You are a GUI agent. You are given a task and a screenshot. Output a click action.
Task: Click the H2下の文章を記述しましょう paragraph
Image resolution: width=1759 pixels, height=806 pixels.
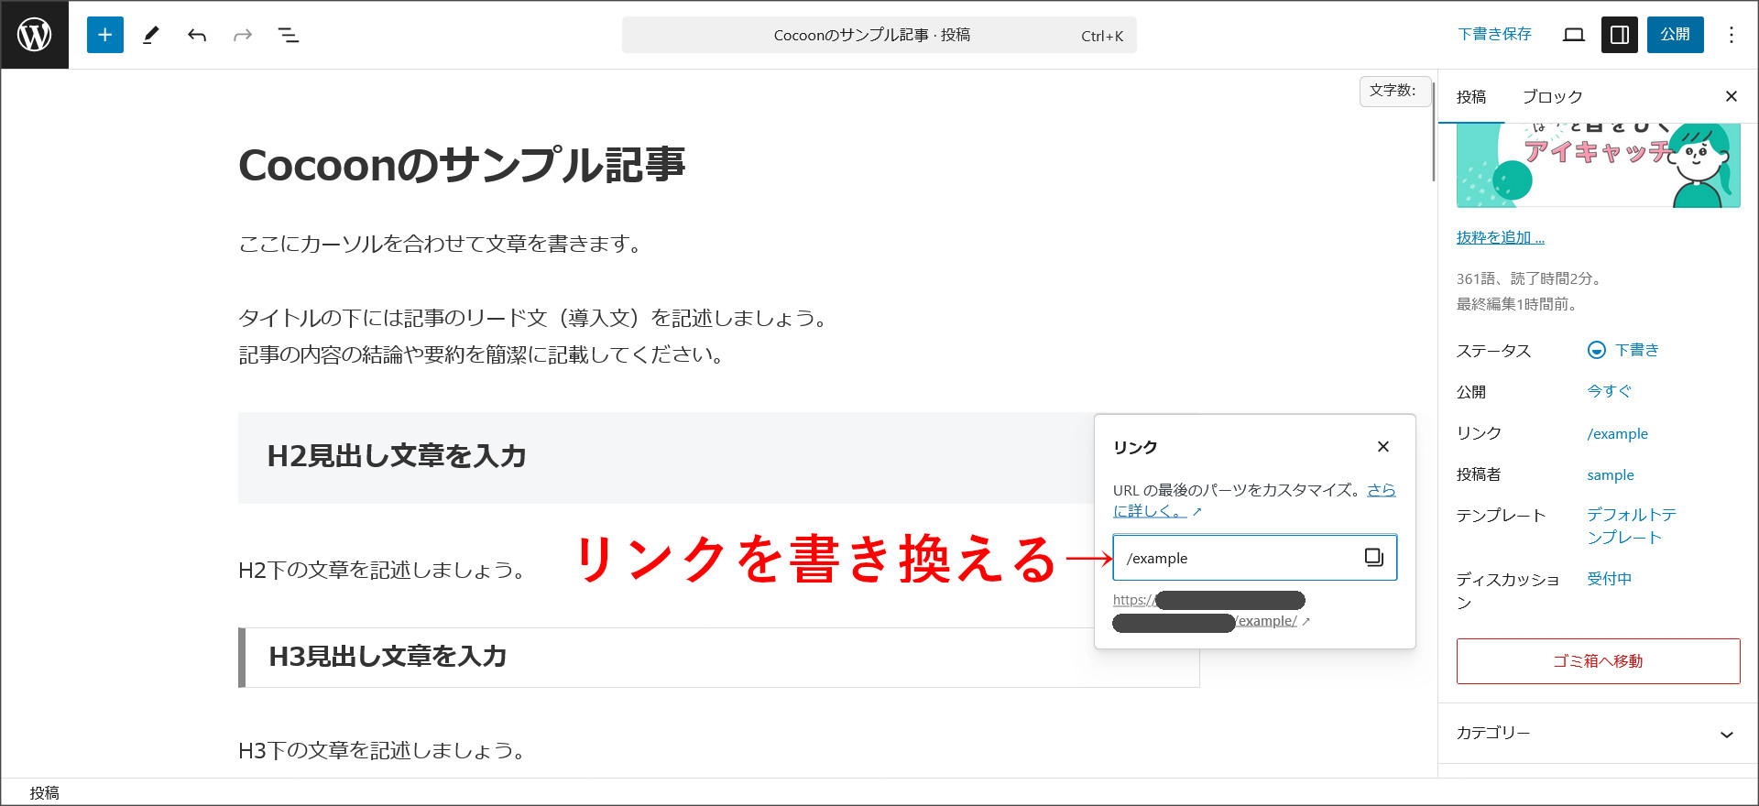point(383,571)
